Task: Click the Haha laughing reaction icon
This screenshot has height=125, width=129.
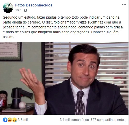Action: pos(10,120)
